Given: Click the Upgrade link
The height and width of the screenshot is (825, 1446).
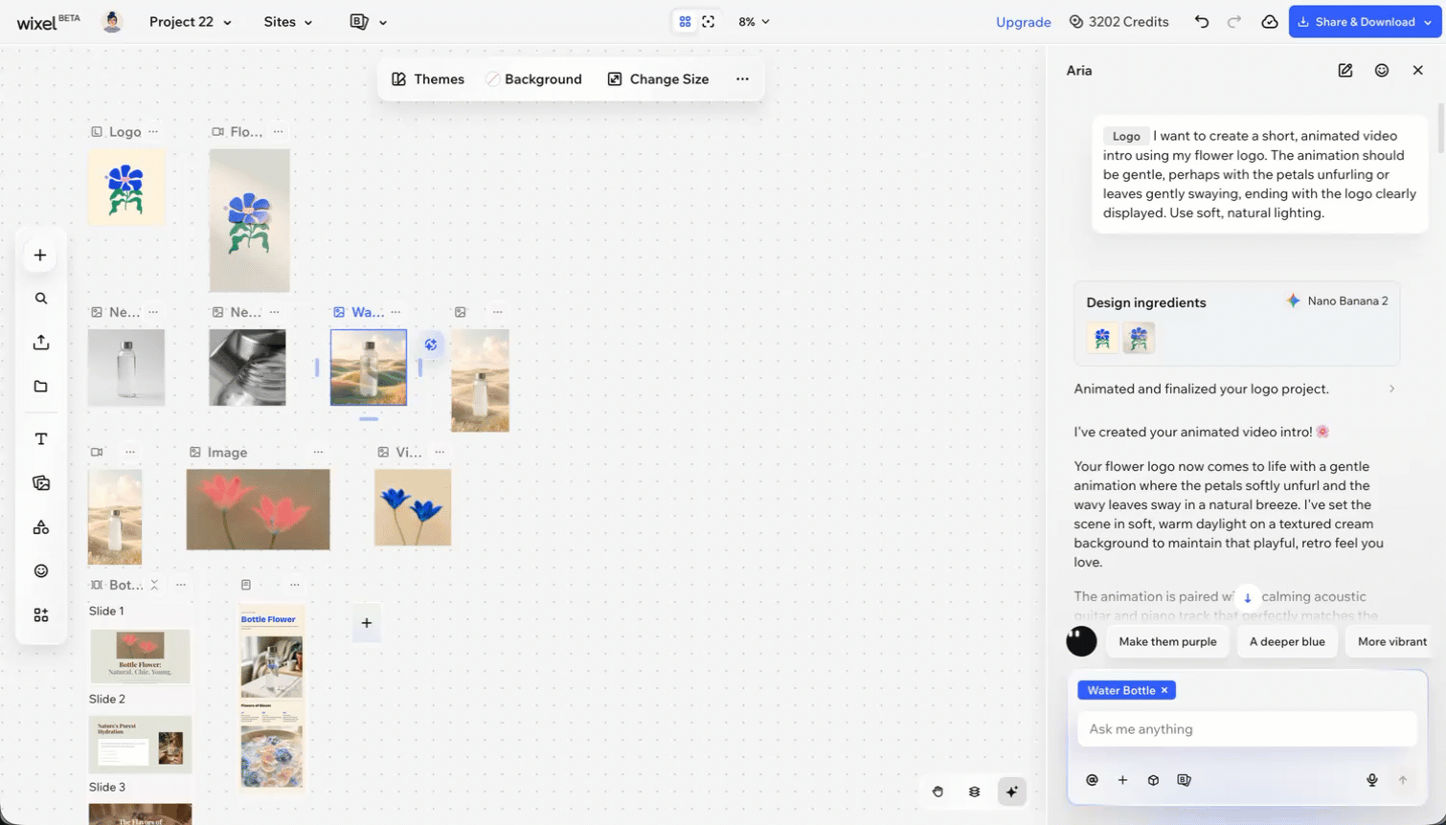Looking at the screenshot, I should click(1023, 22).
